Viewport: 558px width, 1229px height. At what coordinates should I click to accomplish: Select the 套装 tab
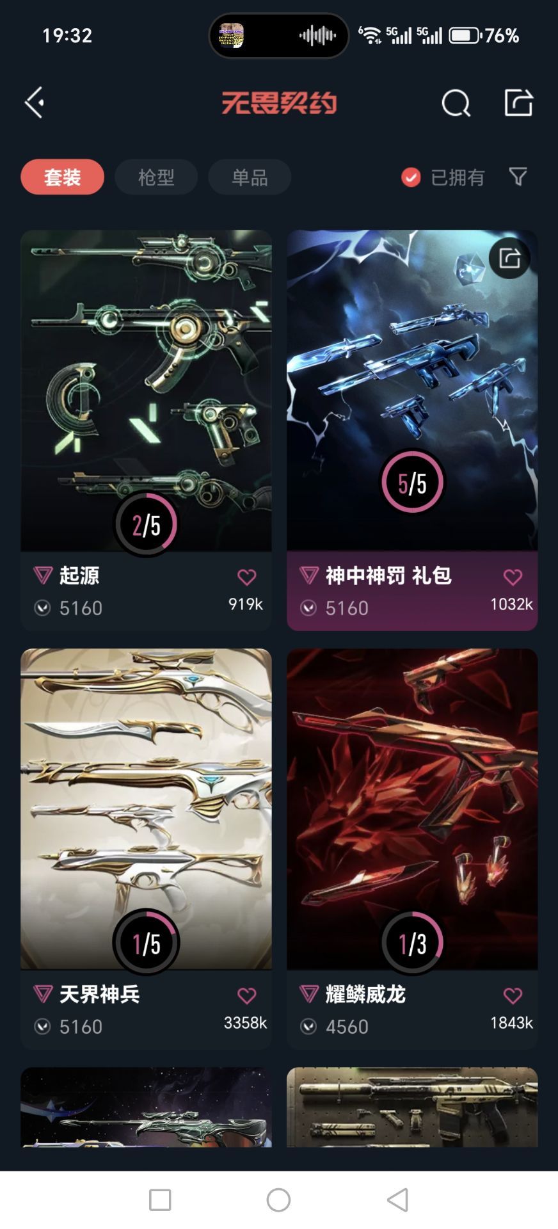point(63,177)
